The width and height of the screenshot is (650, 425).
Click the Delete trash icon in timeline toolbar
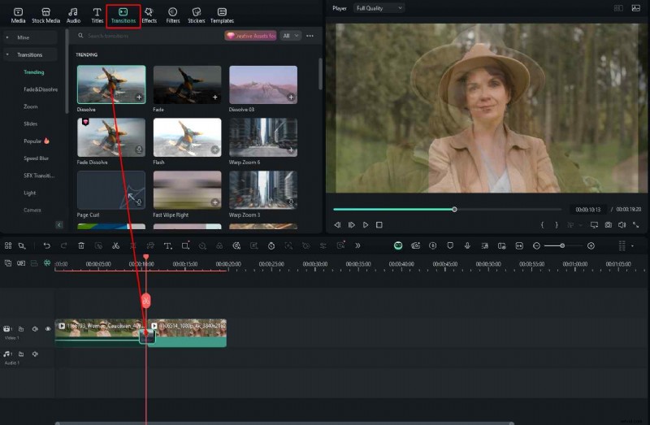(81, 245)
